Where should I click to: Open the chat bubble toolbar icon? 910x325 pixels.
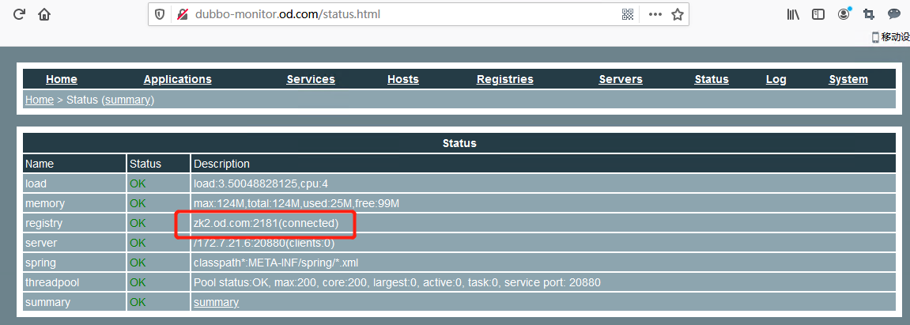coord(894,14)
